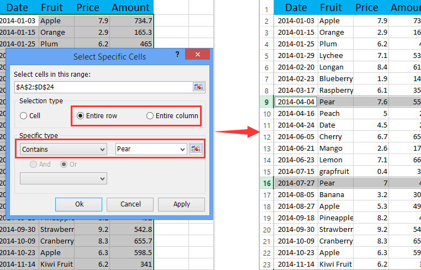
Task: Select the And radio option
Action: click(40, 164)
